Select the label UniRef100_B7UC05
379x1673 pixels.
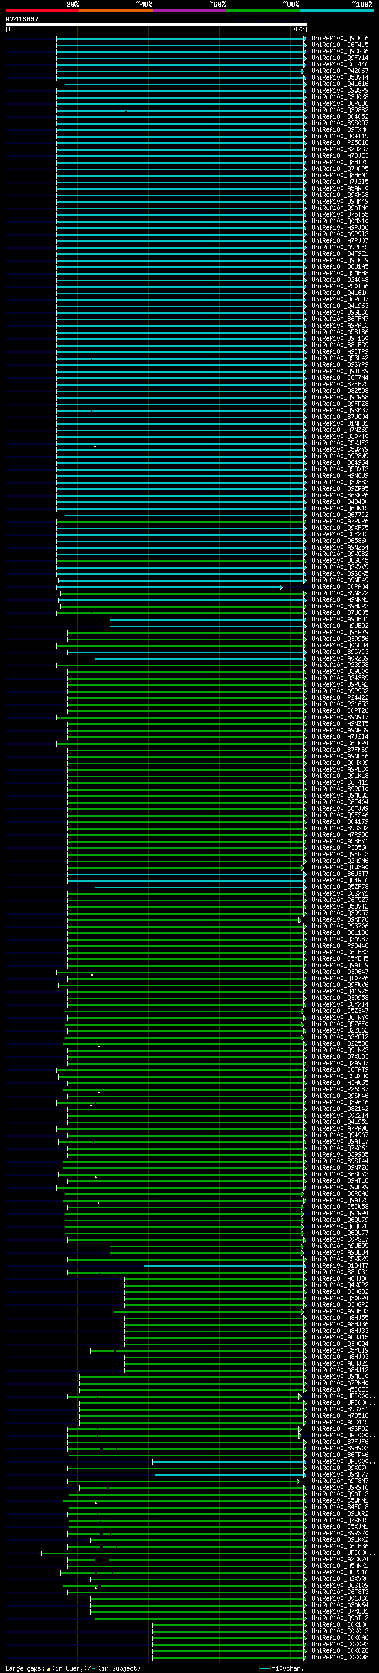pyautogui.click(x=339, y=612)
